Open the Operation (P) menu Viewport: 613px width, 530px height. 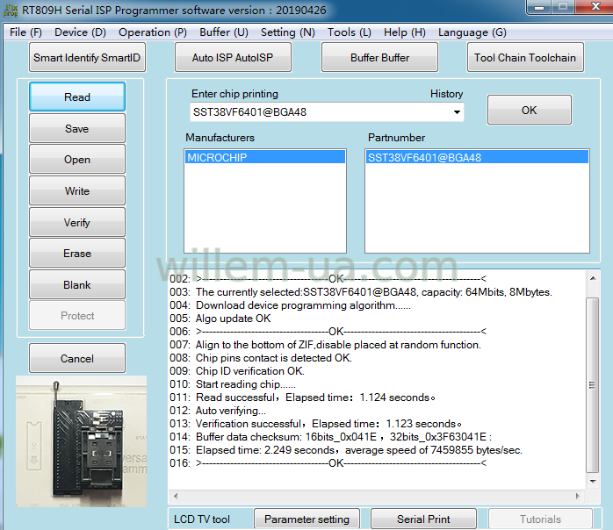(x=153, y=32)
